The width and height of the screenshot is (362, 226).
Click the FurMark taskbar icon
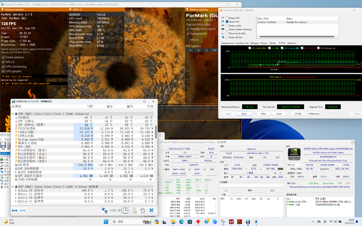[x=239, y=222]
